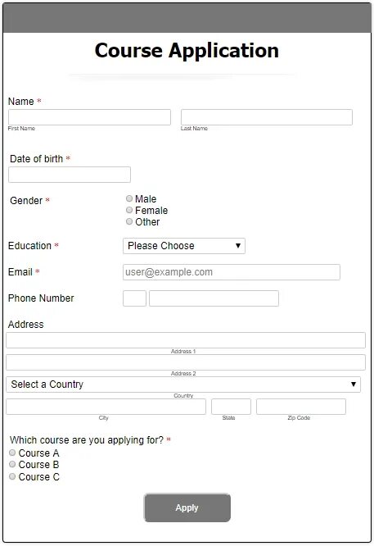Click the main phone number field
This screenshot has width=374, height=546.
tap(214, 298)
